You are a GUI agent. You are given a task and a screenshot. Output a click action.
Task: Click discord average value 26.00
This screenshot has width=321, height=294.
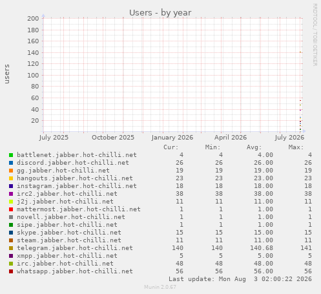(x=264, y=163)
